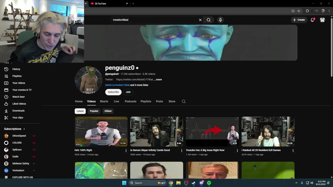Screen dimensions: 333x187
Task: Open the media controls icon in Chrome toolbar
Action: point(317,11)
